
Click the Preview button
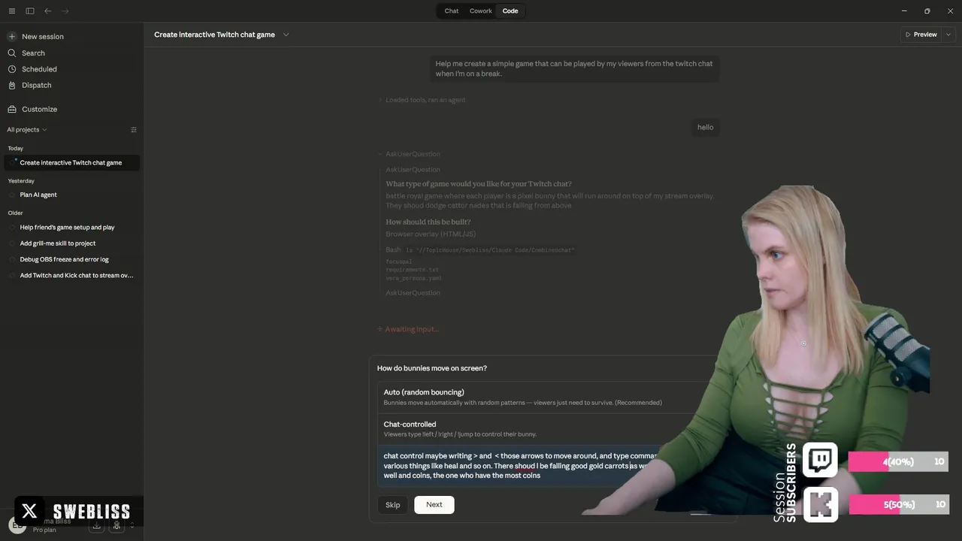(921, 35)
